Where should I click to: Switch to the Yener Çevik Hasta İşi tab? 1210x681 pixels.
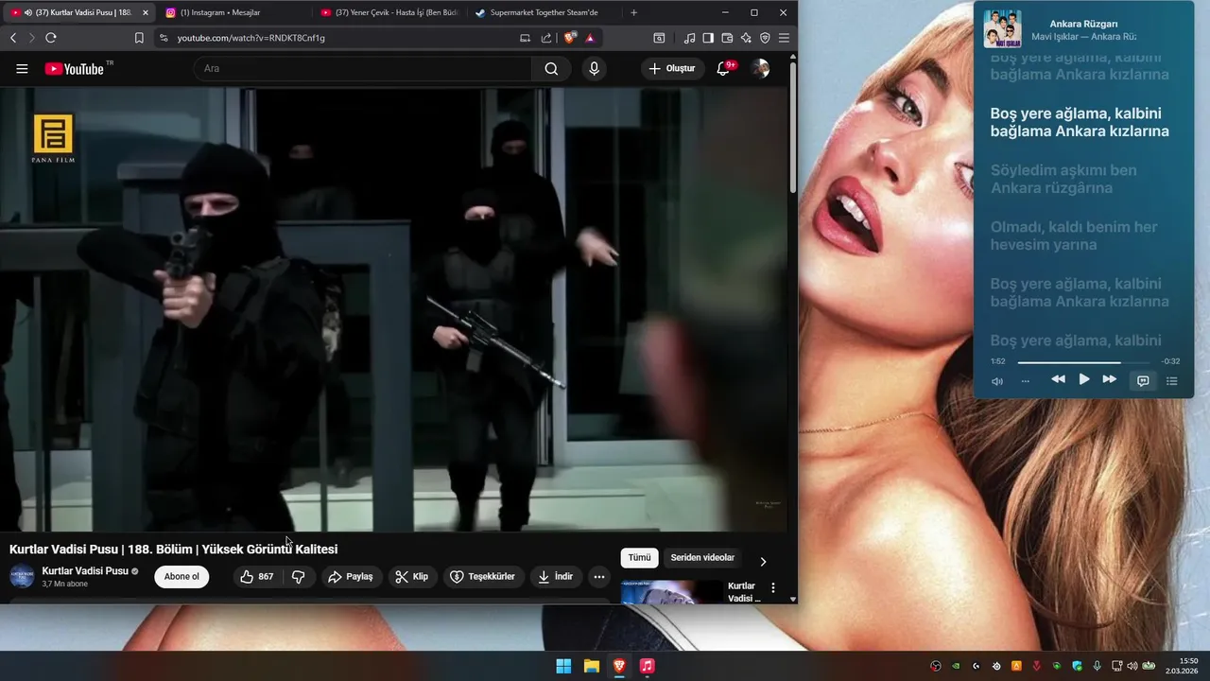(x=389, y=12)
